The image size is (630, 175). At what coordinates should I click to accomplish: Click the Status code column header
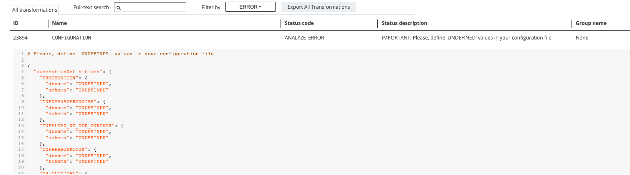point(299,23)
